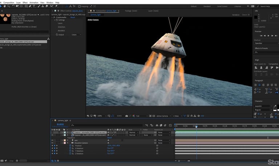Toggle the Snapping checkbox
This screenshot has height=166, width=279.
click(80, 6)
